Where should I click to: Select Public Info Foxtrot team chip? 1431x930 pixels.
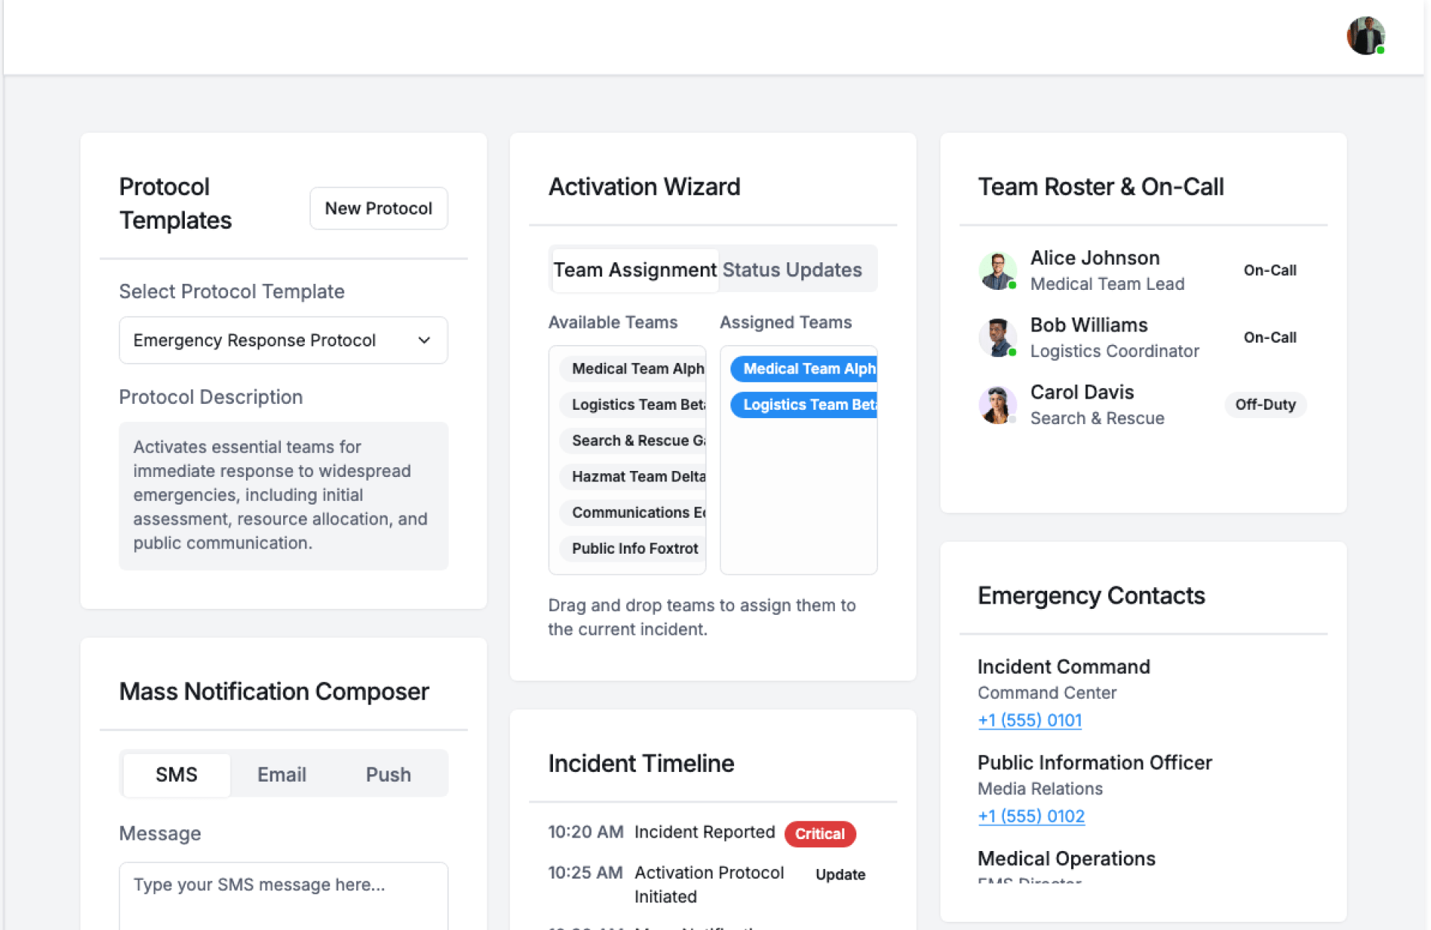click(634, 548)
